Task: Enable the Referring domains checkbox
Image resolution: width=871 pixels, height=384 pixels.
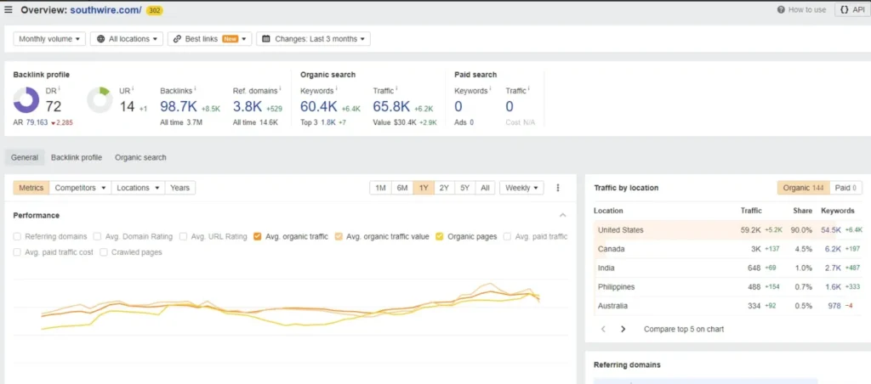Action: pyautogui.click(x=17, y=237)
